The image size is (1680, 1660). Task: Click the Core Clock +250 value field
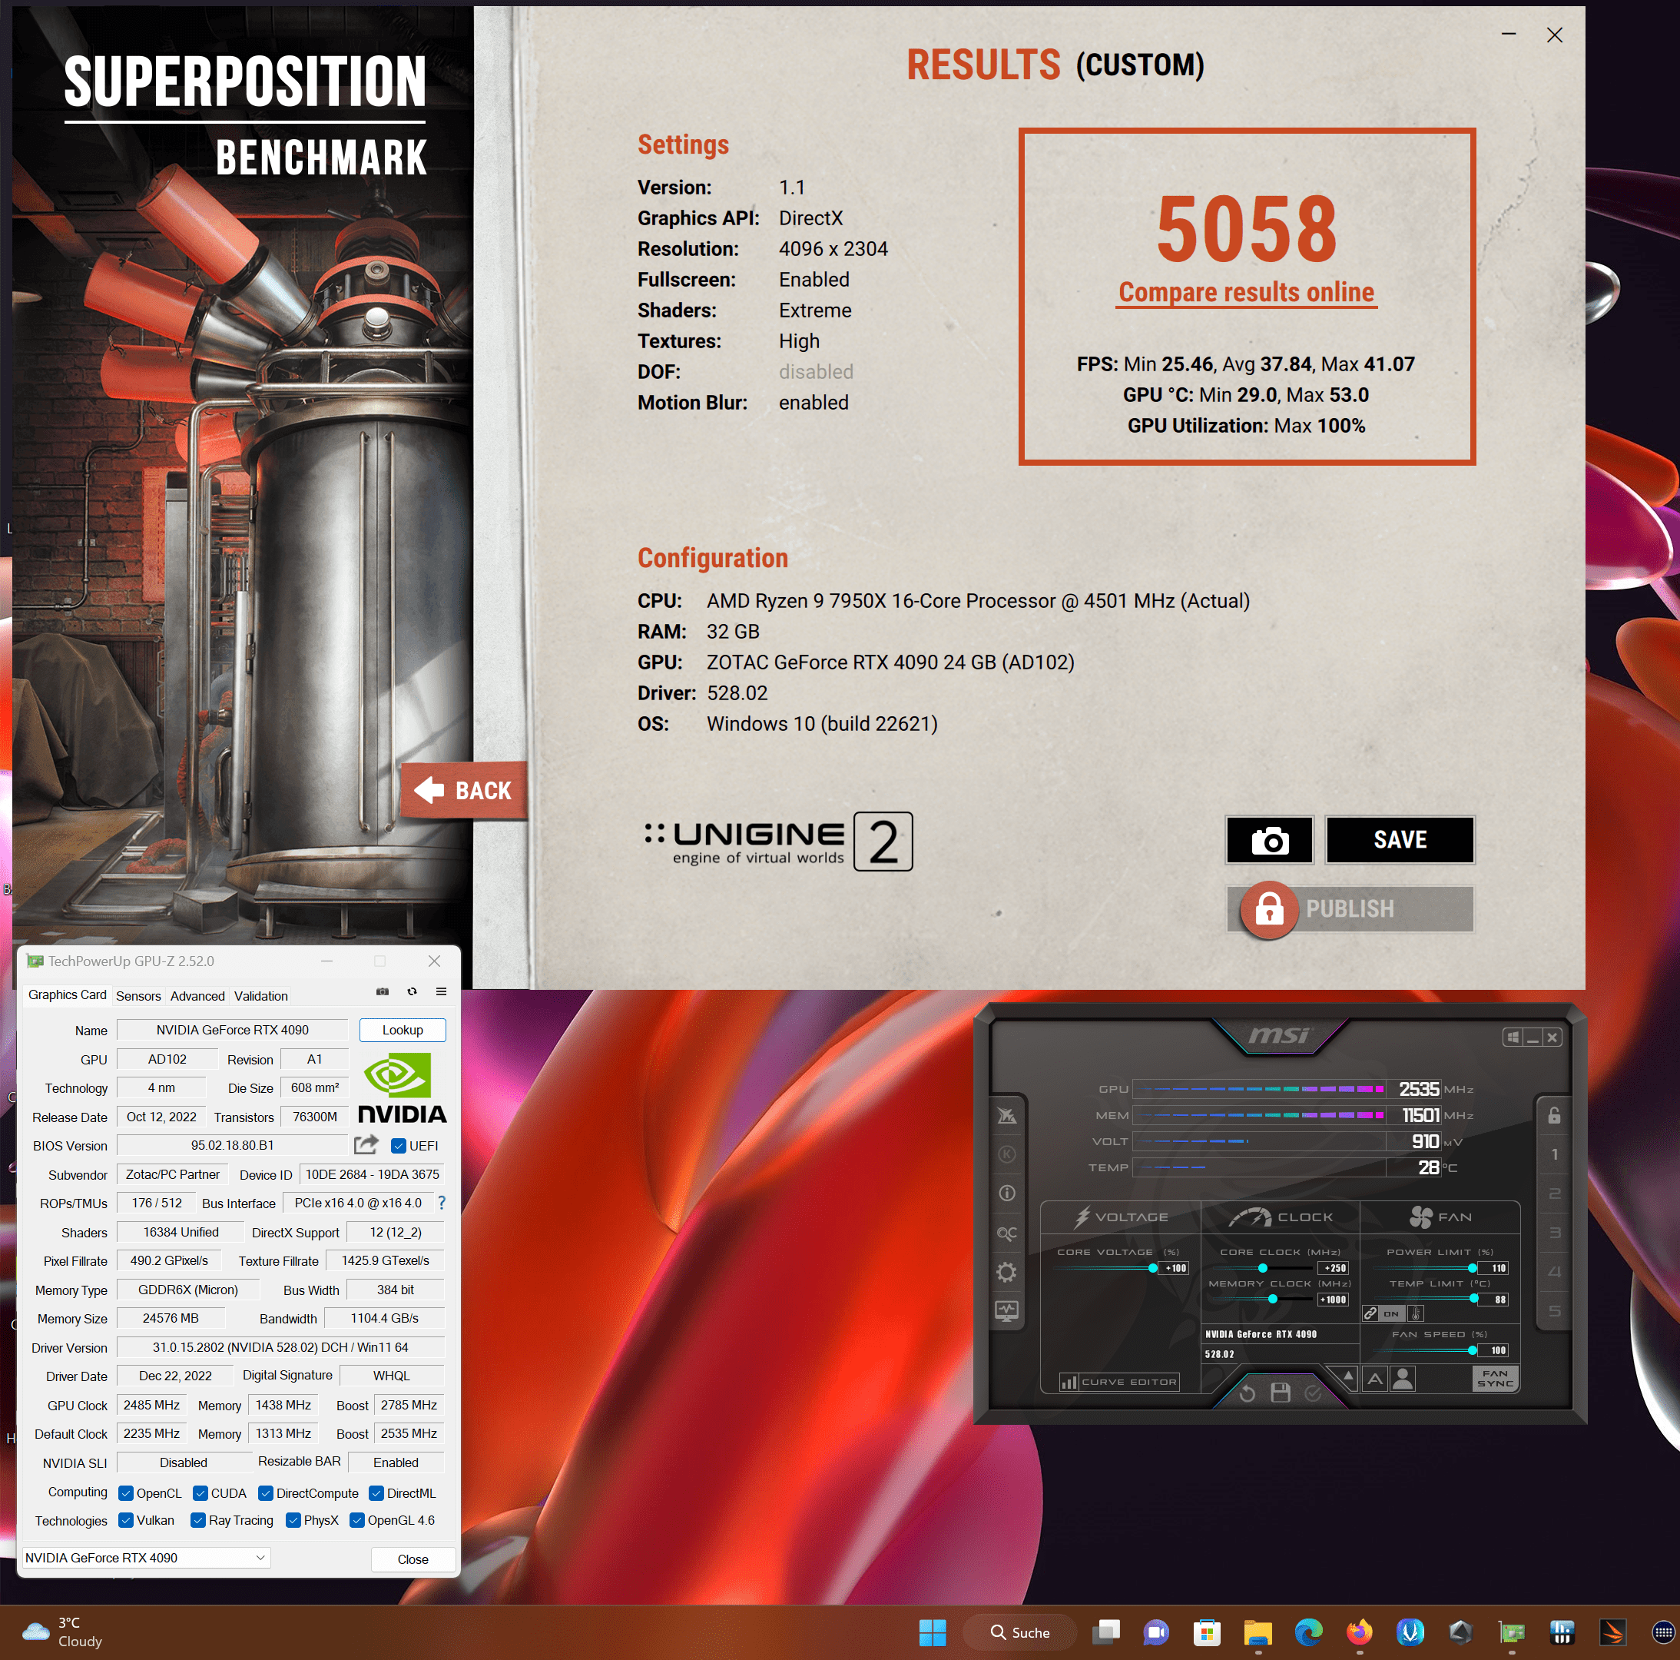click(1334, 1267)
